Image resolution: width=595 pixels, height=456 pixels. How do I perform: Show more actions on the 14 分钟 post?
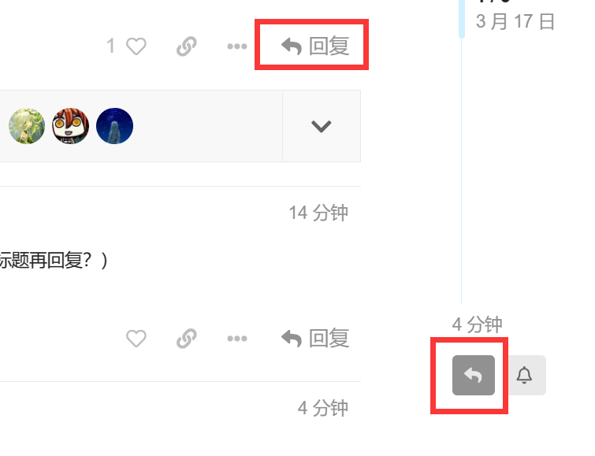coord(237,339)
